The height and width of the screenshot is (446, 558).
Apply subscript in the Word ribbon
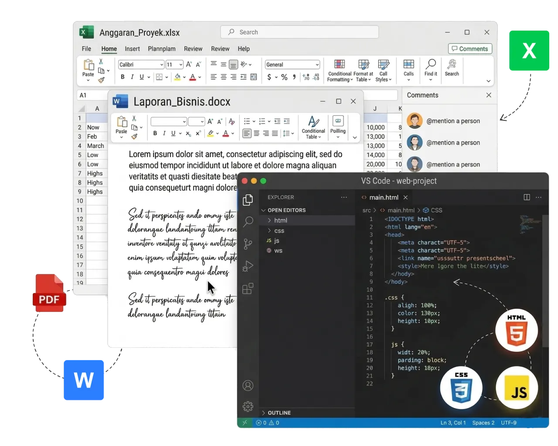point(188,134)
